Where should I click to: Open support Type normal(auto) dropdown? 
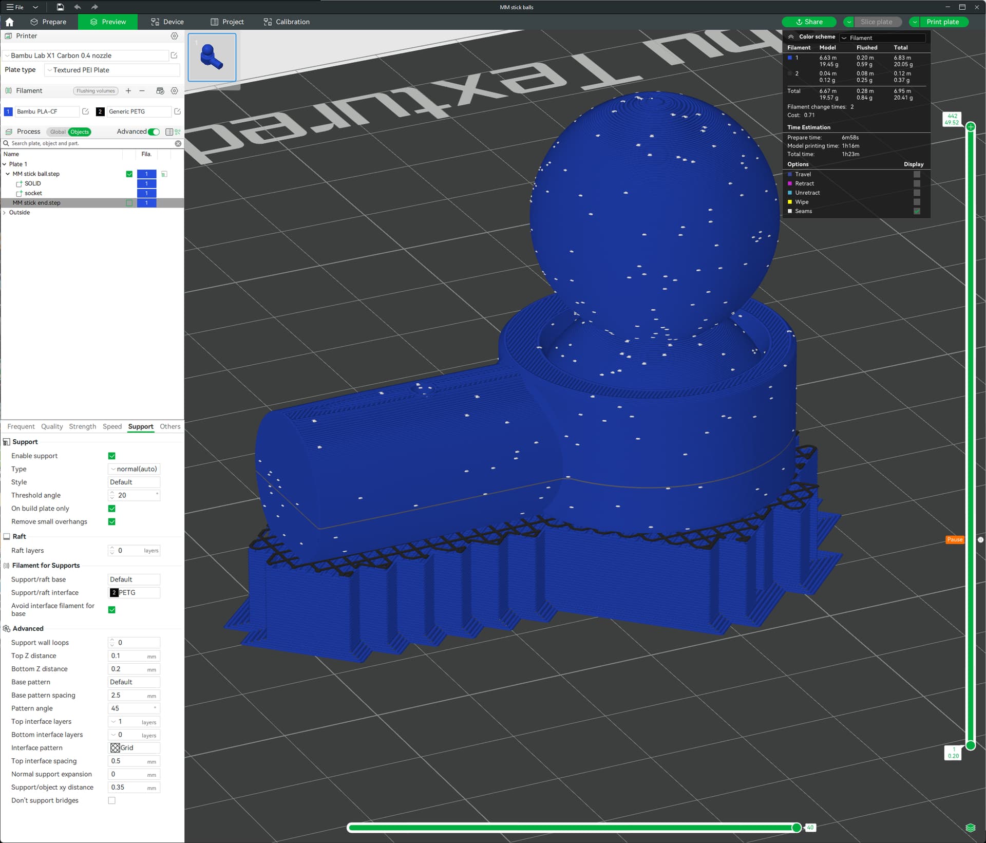tap(134, 469)
